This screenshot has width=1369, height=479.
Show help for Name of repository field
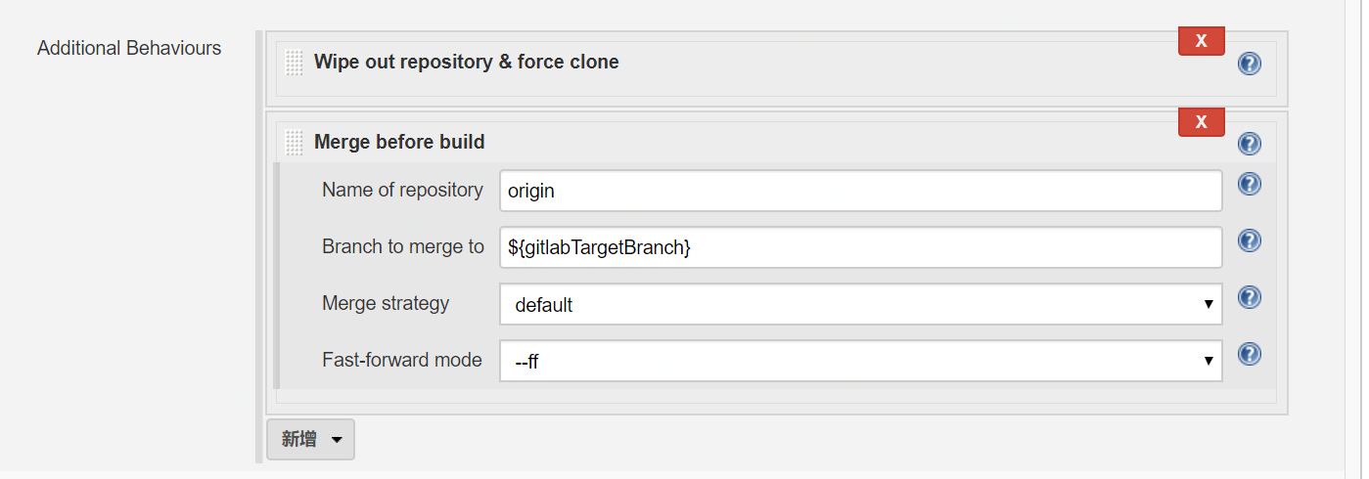(1249, 184)
